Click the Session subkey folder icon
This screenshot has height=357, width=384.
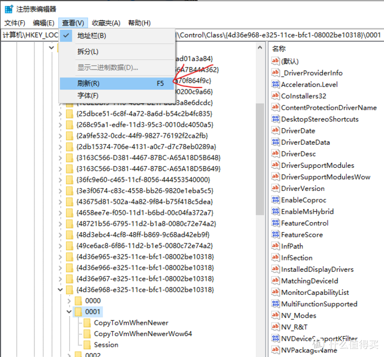[x=87, y=345]
